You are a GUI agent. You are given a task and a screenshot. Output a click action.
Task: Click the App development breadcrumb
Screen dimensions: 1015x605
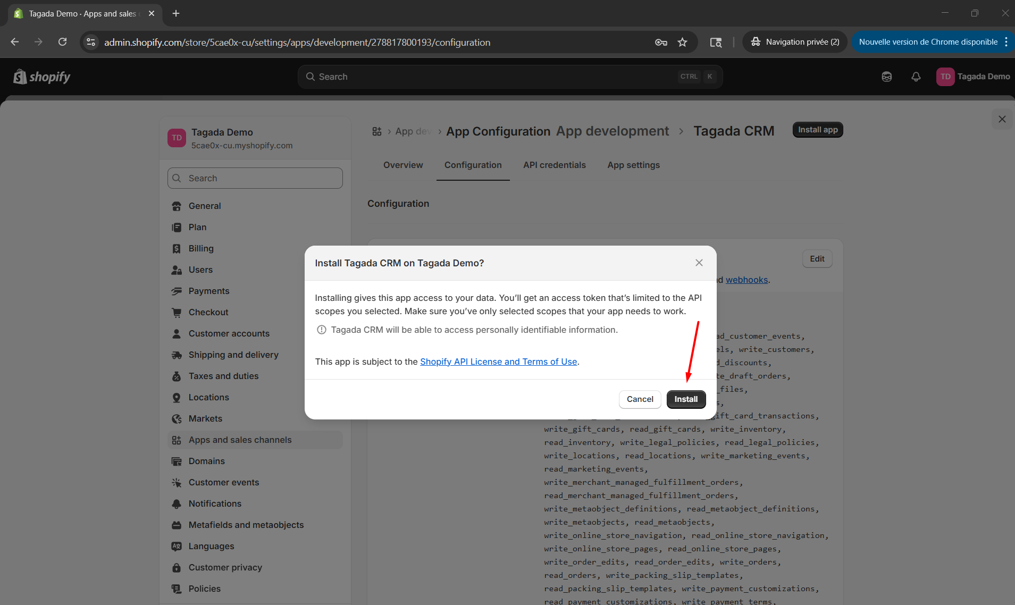(x=613, y=131)
